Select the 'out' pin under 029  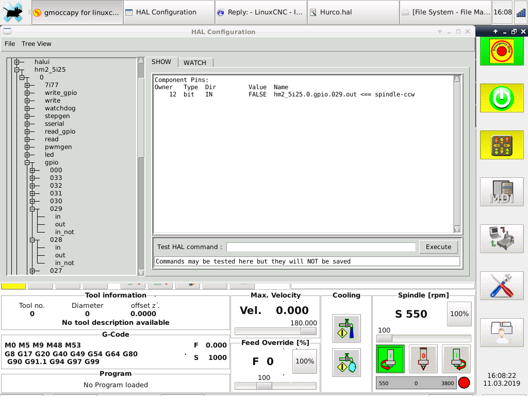[x=60, y=224]
